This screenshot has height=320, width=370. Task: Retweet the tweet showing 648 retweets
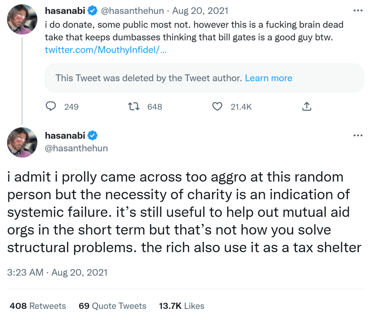[134, 106]
